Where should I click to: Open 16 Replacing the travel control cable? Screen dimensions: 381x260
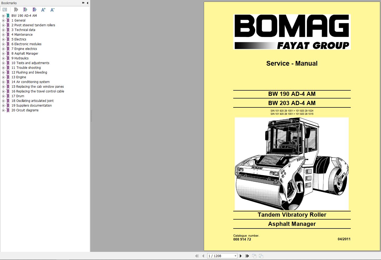click(38, 91)
